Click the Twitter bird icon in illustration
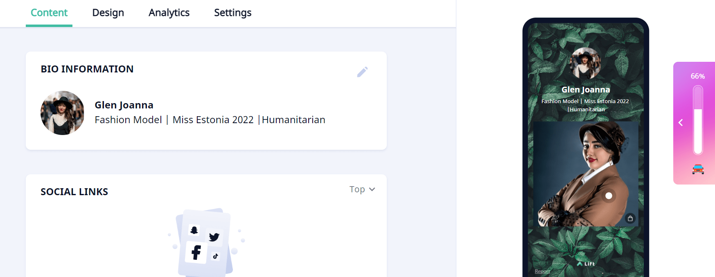 214,237
